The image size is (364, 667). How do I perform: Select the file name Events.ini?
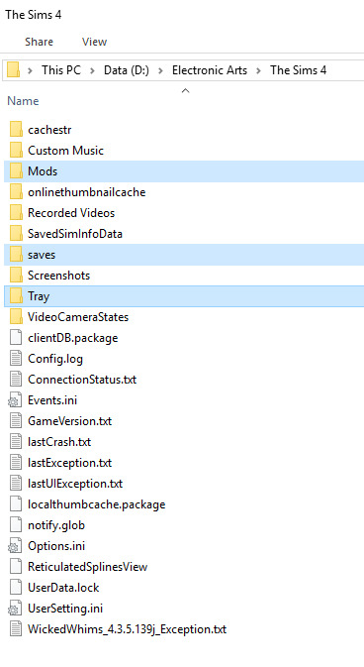point(52,400)
